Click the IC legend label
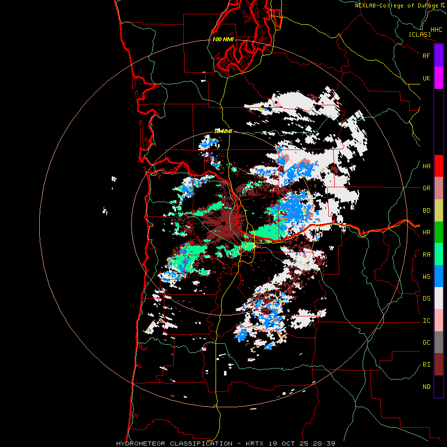 point(426,321)
